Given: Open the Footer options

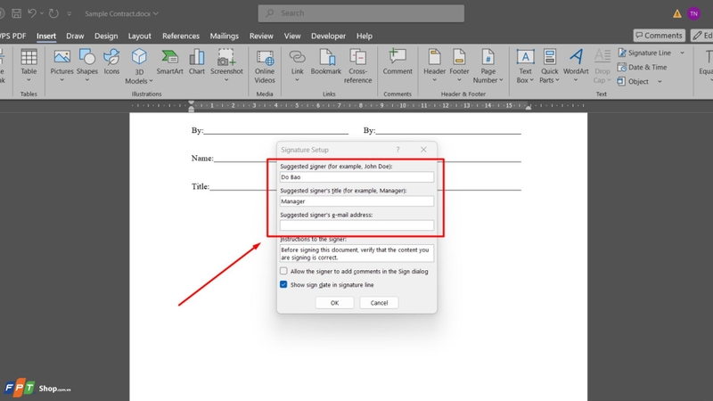Looking at the screenshot, I should [x=459, y=65].
